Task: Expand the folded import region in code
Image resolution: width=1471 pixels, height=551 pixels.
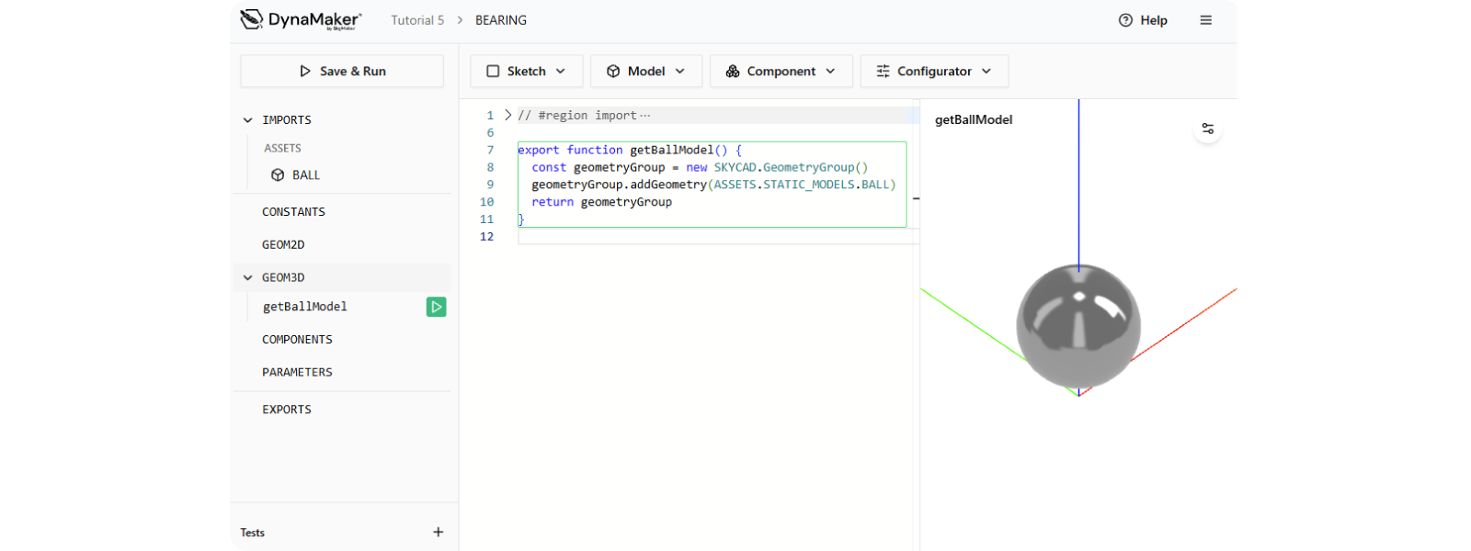Action: coord(507,116)
